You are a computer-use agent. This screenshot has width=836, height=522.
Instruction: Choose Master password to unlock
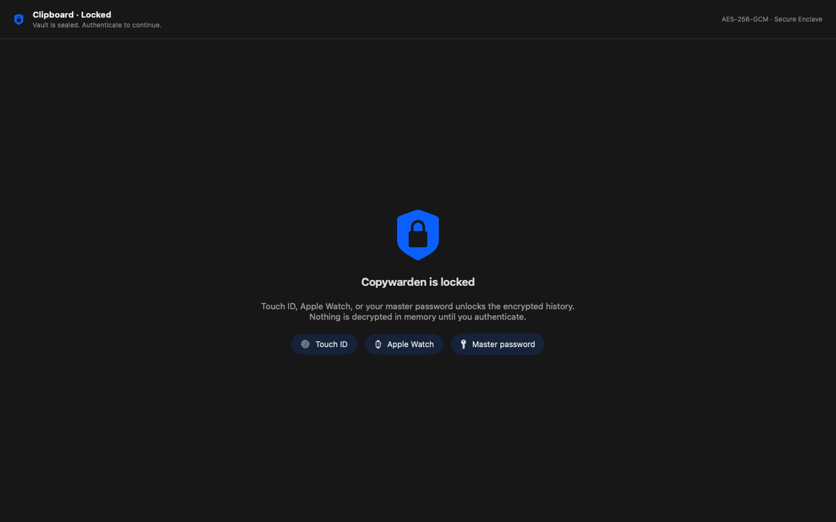[498, 344]
